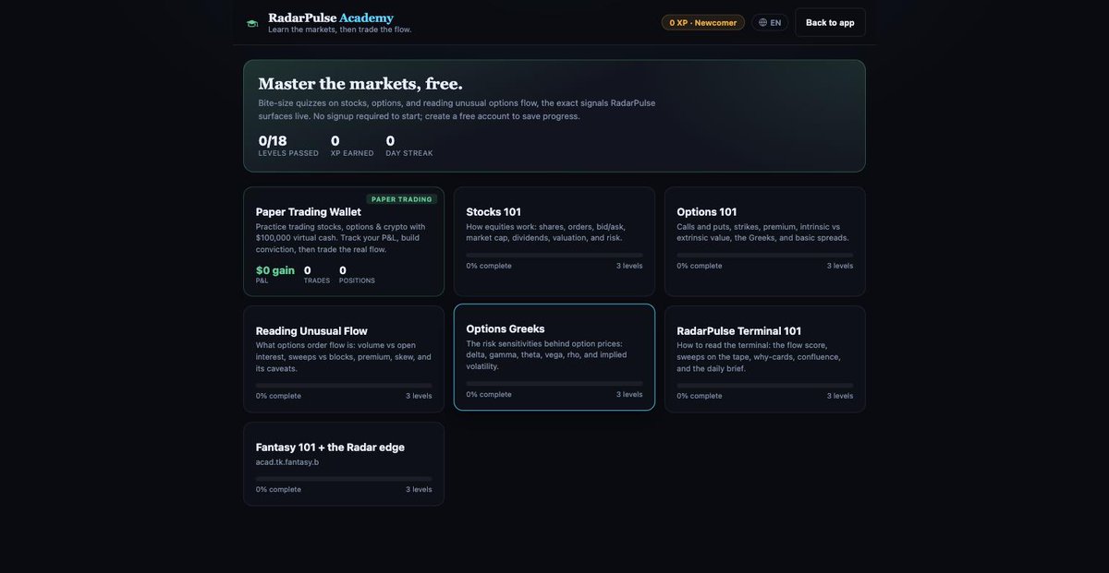Click tagline 'Learn the markets, then trade the flow.'

tap(340, 30)
